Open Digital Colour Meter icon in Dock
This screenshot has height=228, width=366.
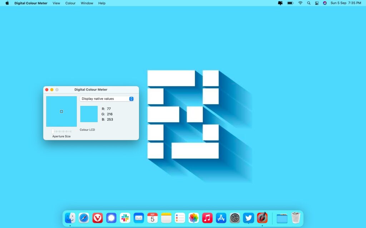[262, 218]
